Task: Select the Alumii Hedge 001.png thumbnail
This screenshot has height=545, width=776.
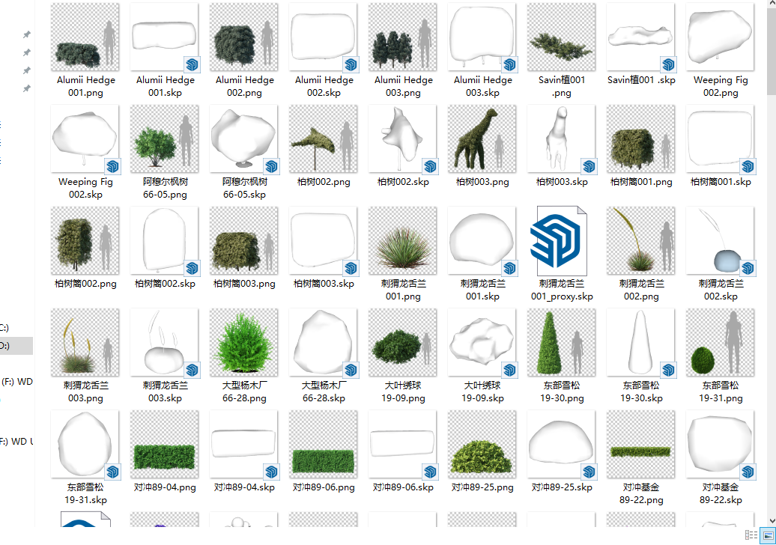Action: pos(85,37)
